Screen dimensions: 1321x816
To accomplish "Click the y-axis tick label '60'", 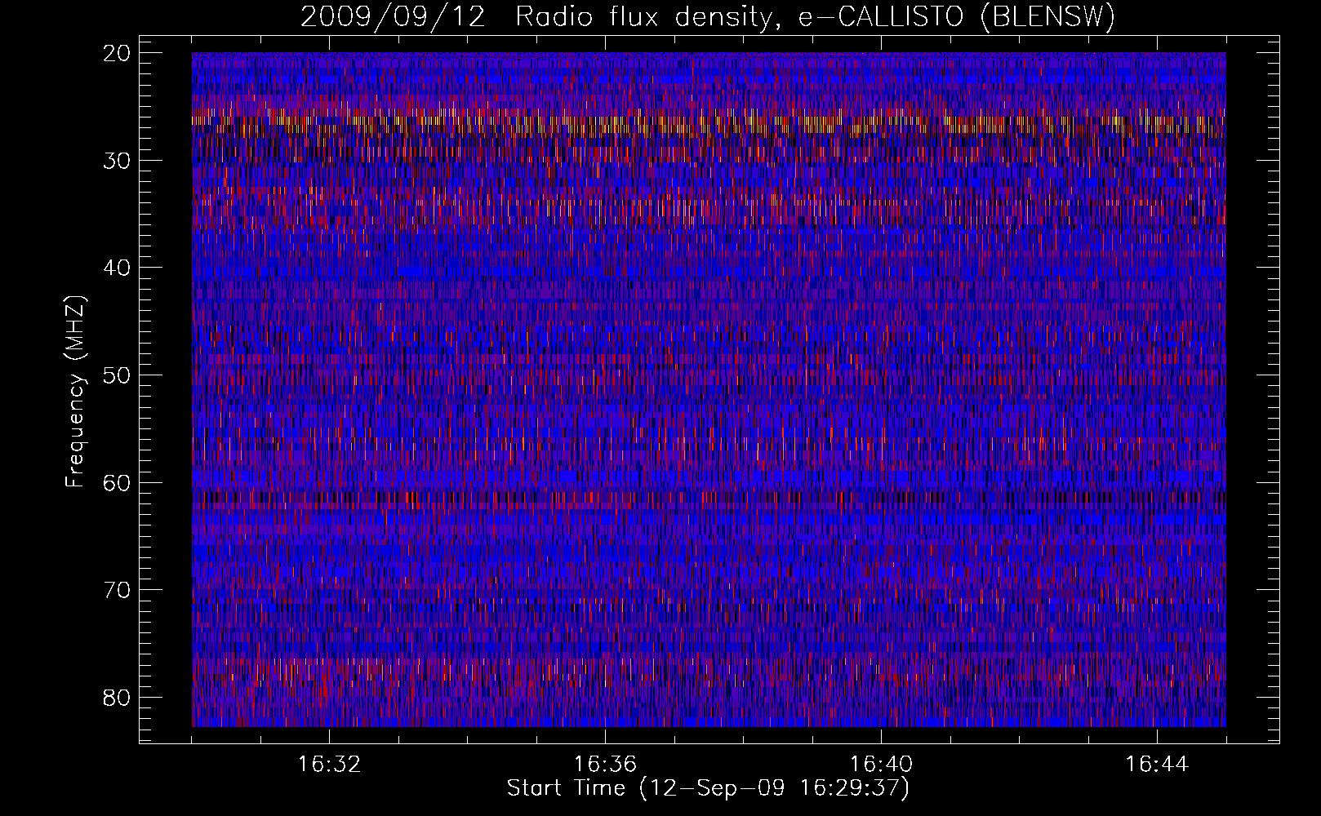I will point(118,482).
